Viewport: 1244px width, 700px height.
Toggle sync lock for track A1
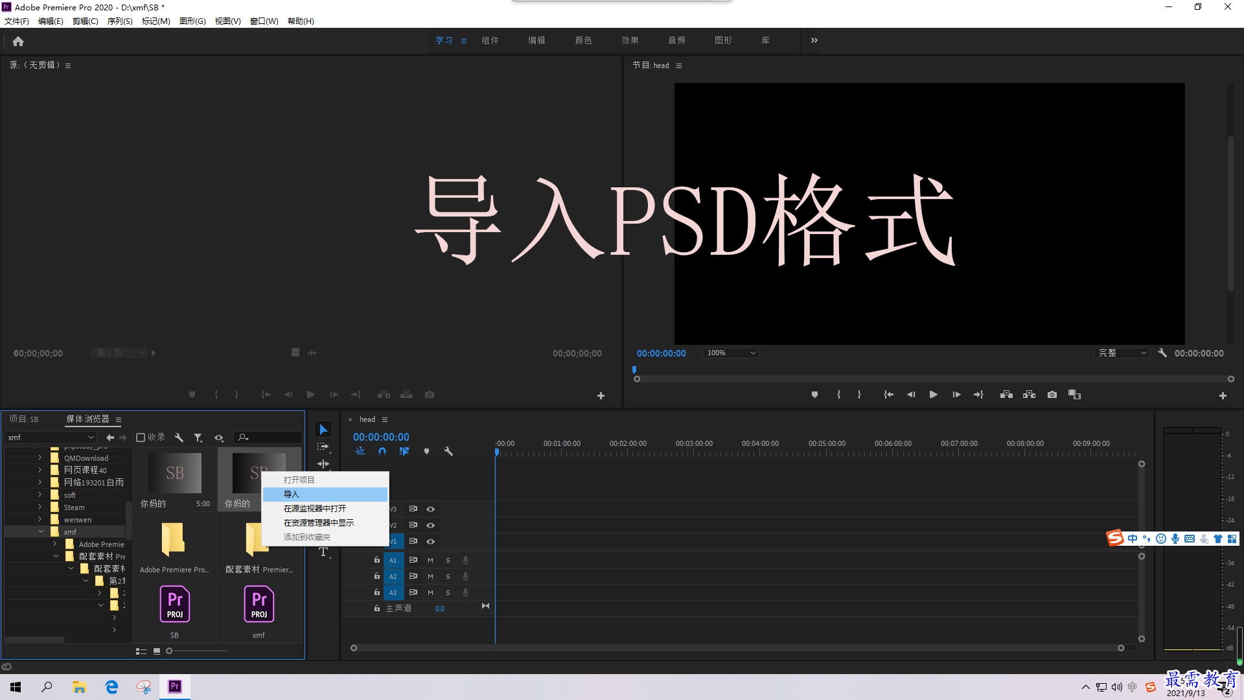tap(413, 560)
